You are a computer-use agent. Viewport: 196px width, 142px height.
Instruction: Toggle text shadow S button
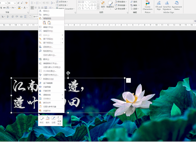(1, 8)
